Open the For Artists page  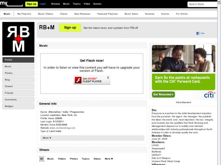(x=182, y=14)
